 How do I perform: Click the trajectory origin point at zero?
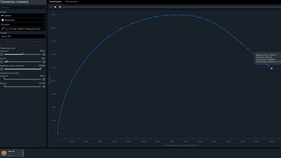point(57,133)
